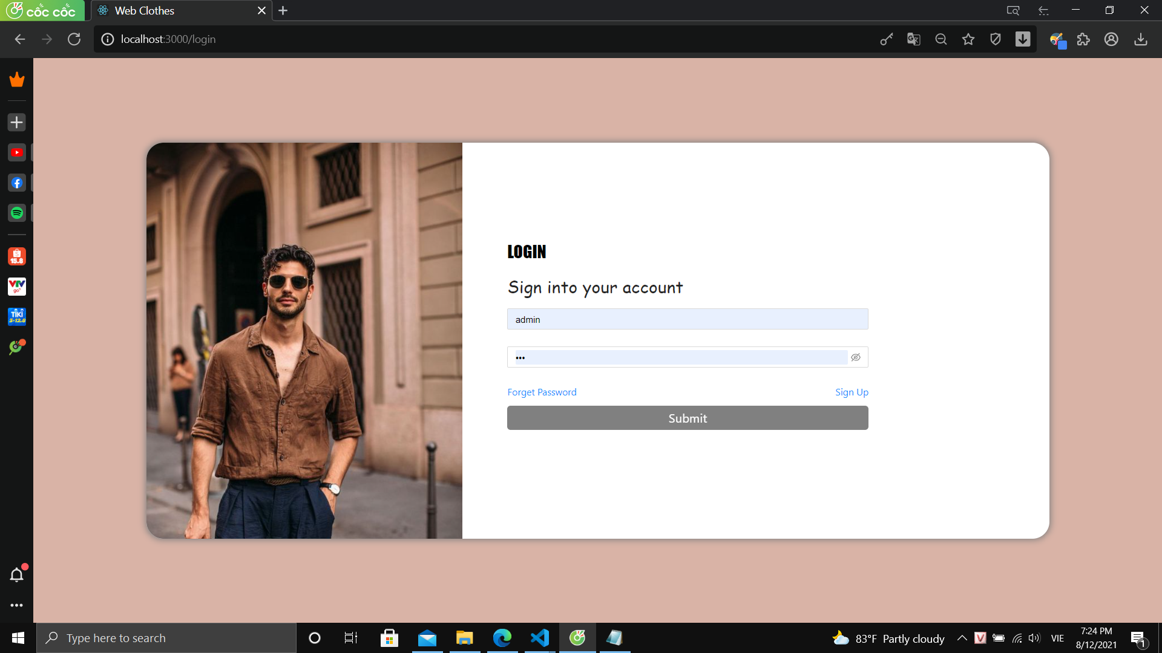Show hidden system tray icons
The image size is (1162, 653).
pos(962,638)
